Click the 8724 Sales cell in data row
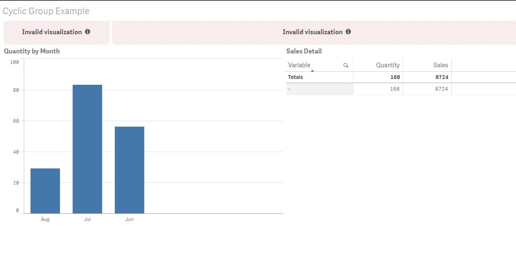The width and height of the screenshot is (516, 276). [x=441, y=89]
